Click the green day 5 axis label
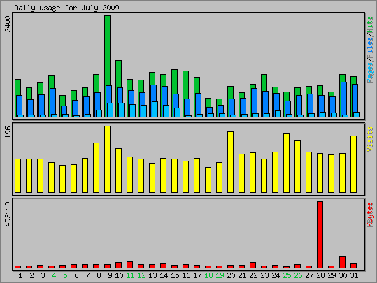This screenshot has height=283, width=377. [x=65, y=275]
